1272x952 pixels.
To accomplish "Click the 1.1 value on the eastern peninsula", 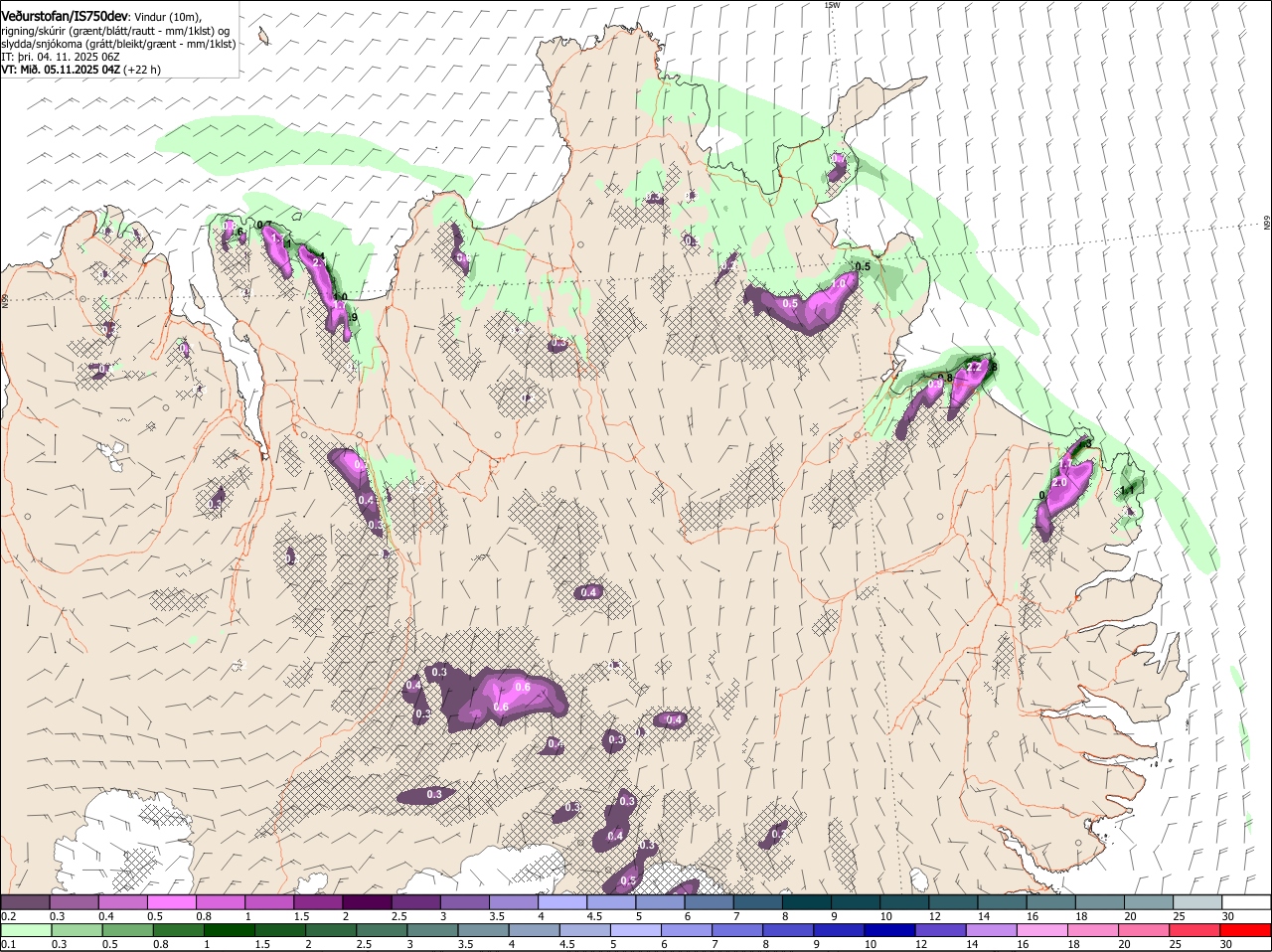I will (1127, 490).
